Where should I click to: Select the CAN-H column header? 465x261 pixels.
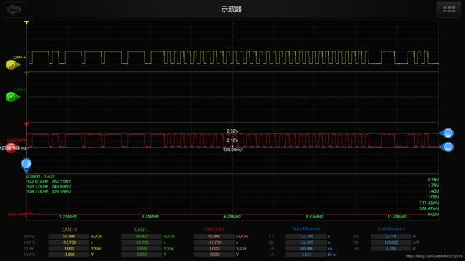point(69,230)
